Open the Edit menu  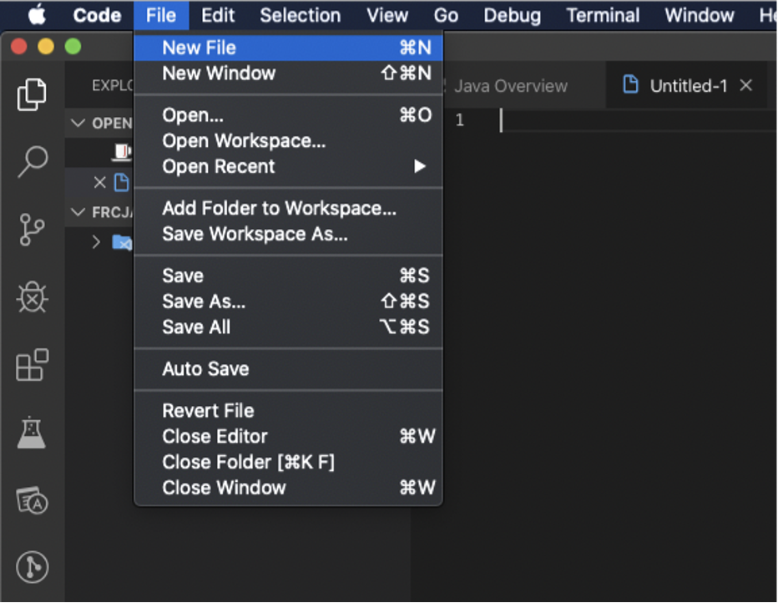pos(218,15)
